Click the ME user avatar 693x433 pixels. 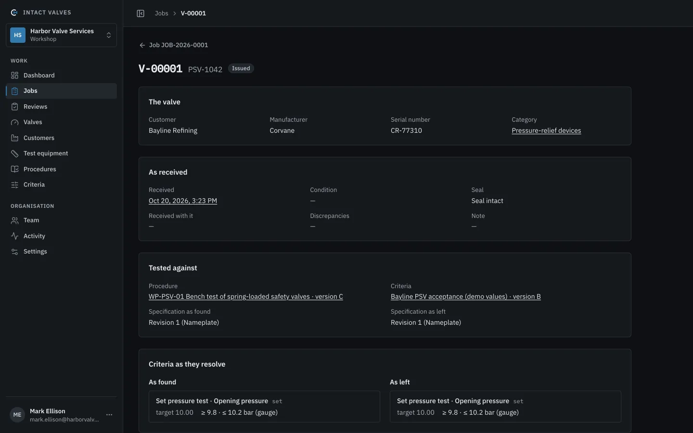point(17,415)
